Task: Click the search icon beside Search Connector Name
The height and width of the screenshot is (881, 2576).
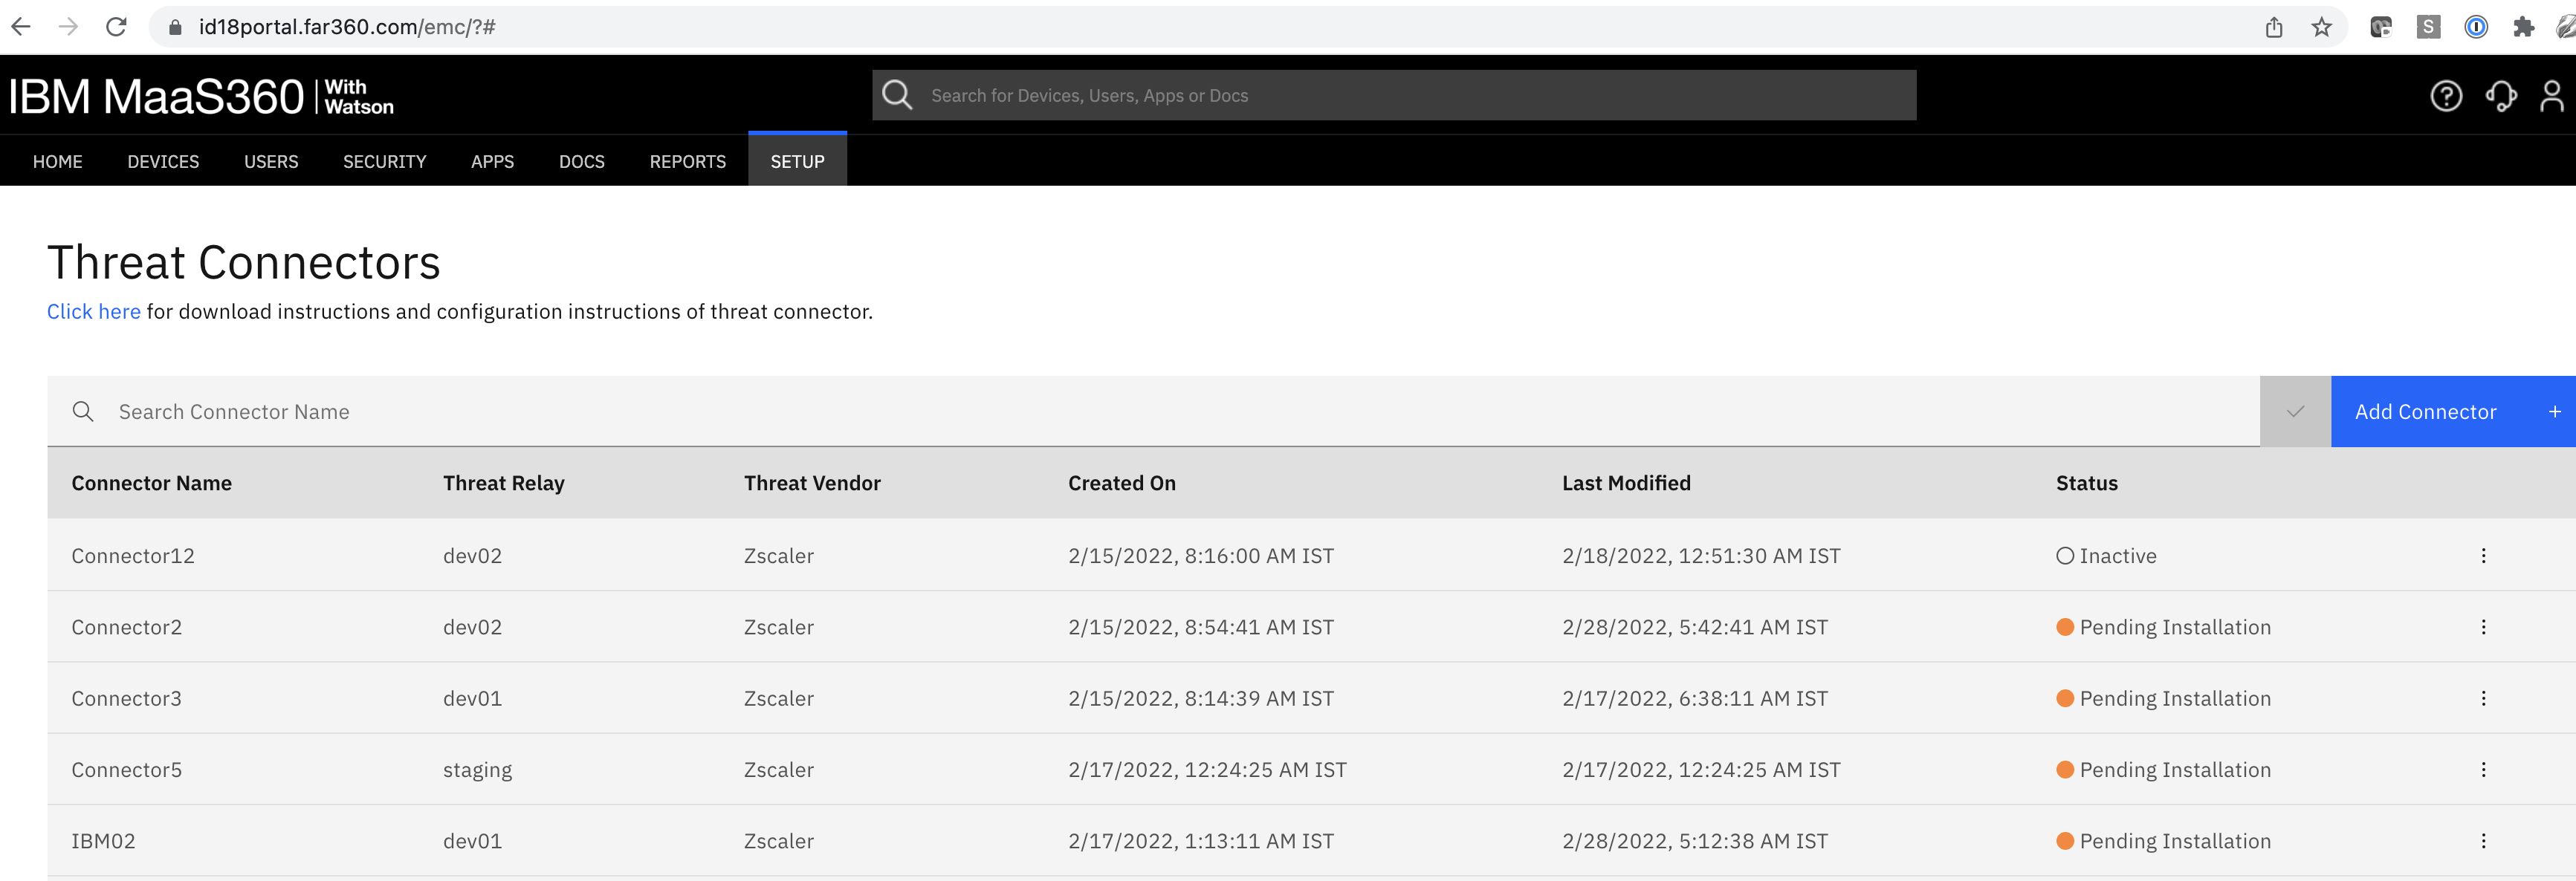Action: click(83, 411)
